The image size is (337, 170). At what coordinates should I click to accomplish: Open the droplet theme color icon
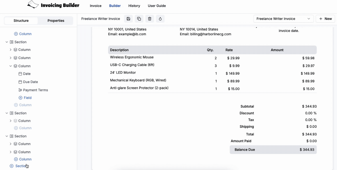point(160,19)
